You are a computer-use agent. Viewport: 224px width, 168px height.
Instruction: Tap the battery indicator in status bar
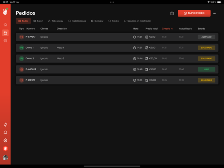219,2
